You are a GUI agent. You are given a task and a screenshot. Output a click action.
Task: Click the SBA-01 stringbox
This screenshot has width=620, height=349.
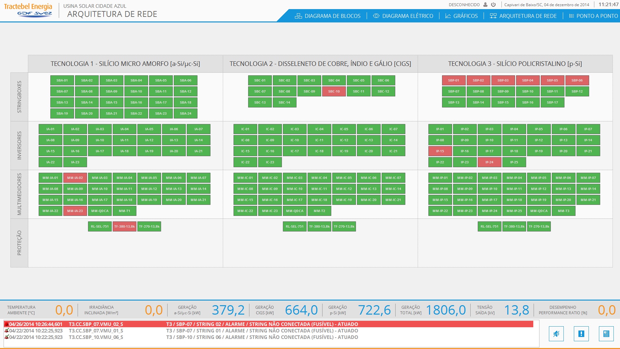pos(62,81)
